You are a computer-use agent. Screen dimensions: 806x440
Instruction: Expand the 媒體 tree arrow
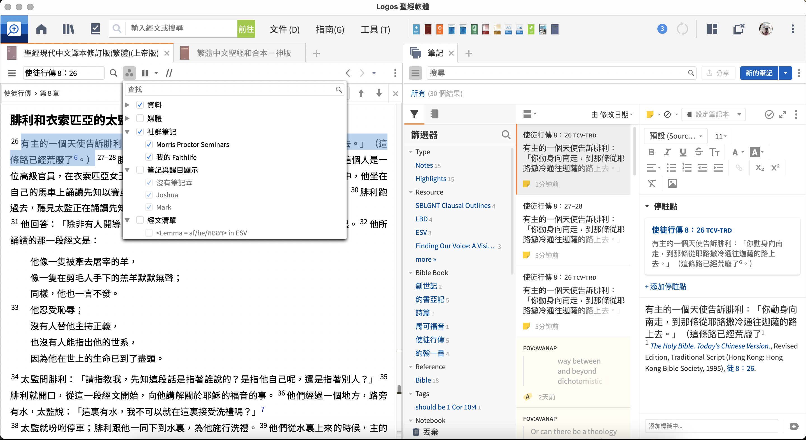pyautogui.click(x=127, y=118)
